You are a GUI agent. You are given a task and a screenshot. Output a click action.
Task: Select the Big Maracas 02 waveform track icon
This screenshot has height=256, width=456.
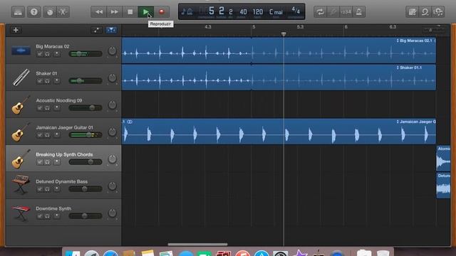tap(21, 50)
